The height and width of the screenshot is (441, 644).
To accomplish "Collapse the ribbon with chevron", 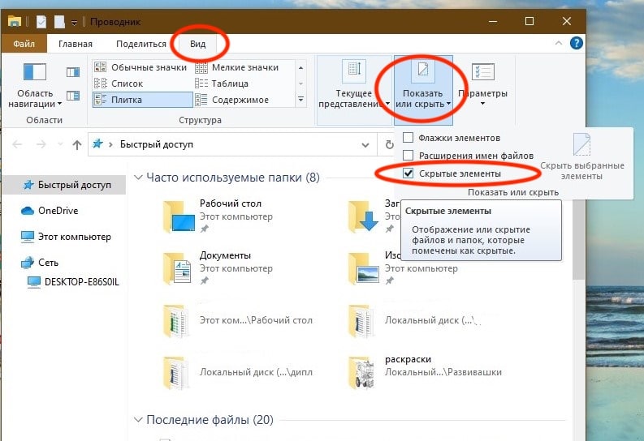I will pos(559,43).
